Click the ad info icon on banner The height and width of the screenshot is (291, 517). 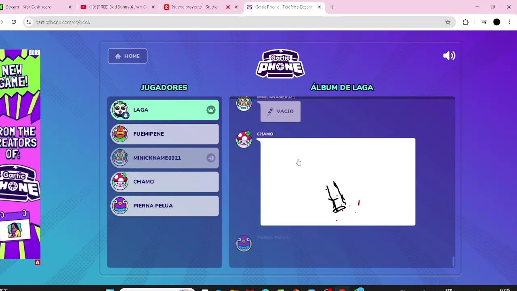click(32, 53)
